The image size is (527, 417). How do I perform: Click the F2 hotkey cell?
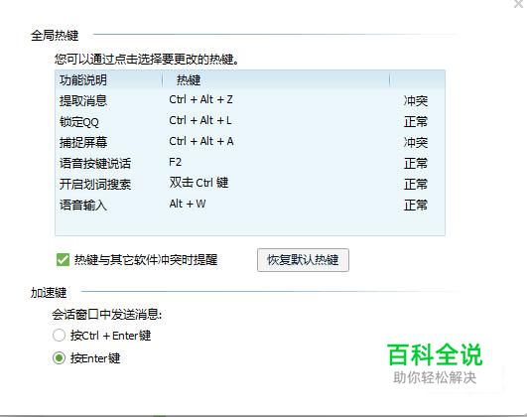[x=175, y=162]
